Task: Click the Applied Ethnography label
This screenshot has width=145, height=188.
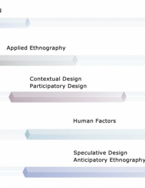Action: point(36,48)
